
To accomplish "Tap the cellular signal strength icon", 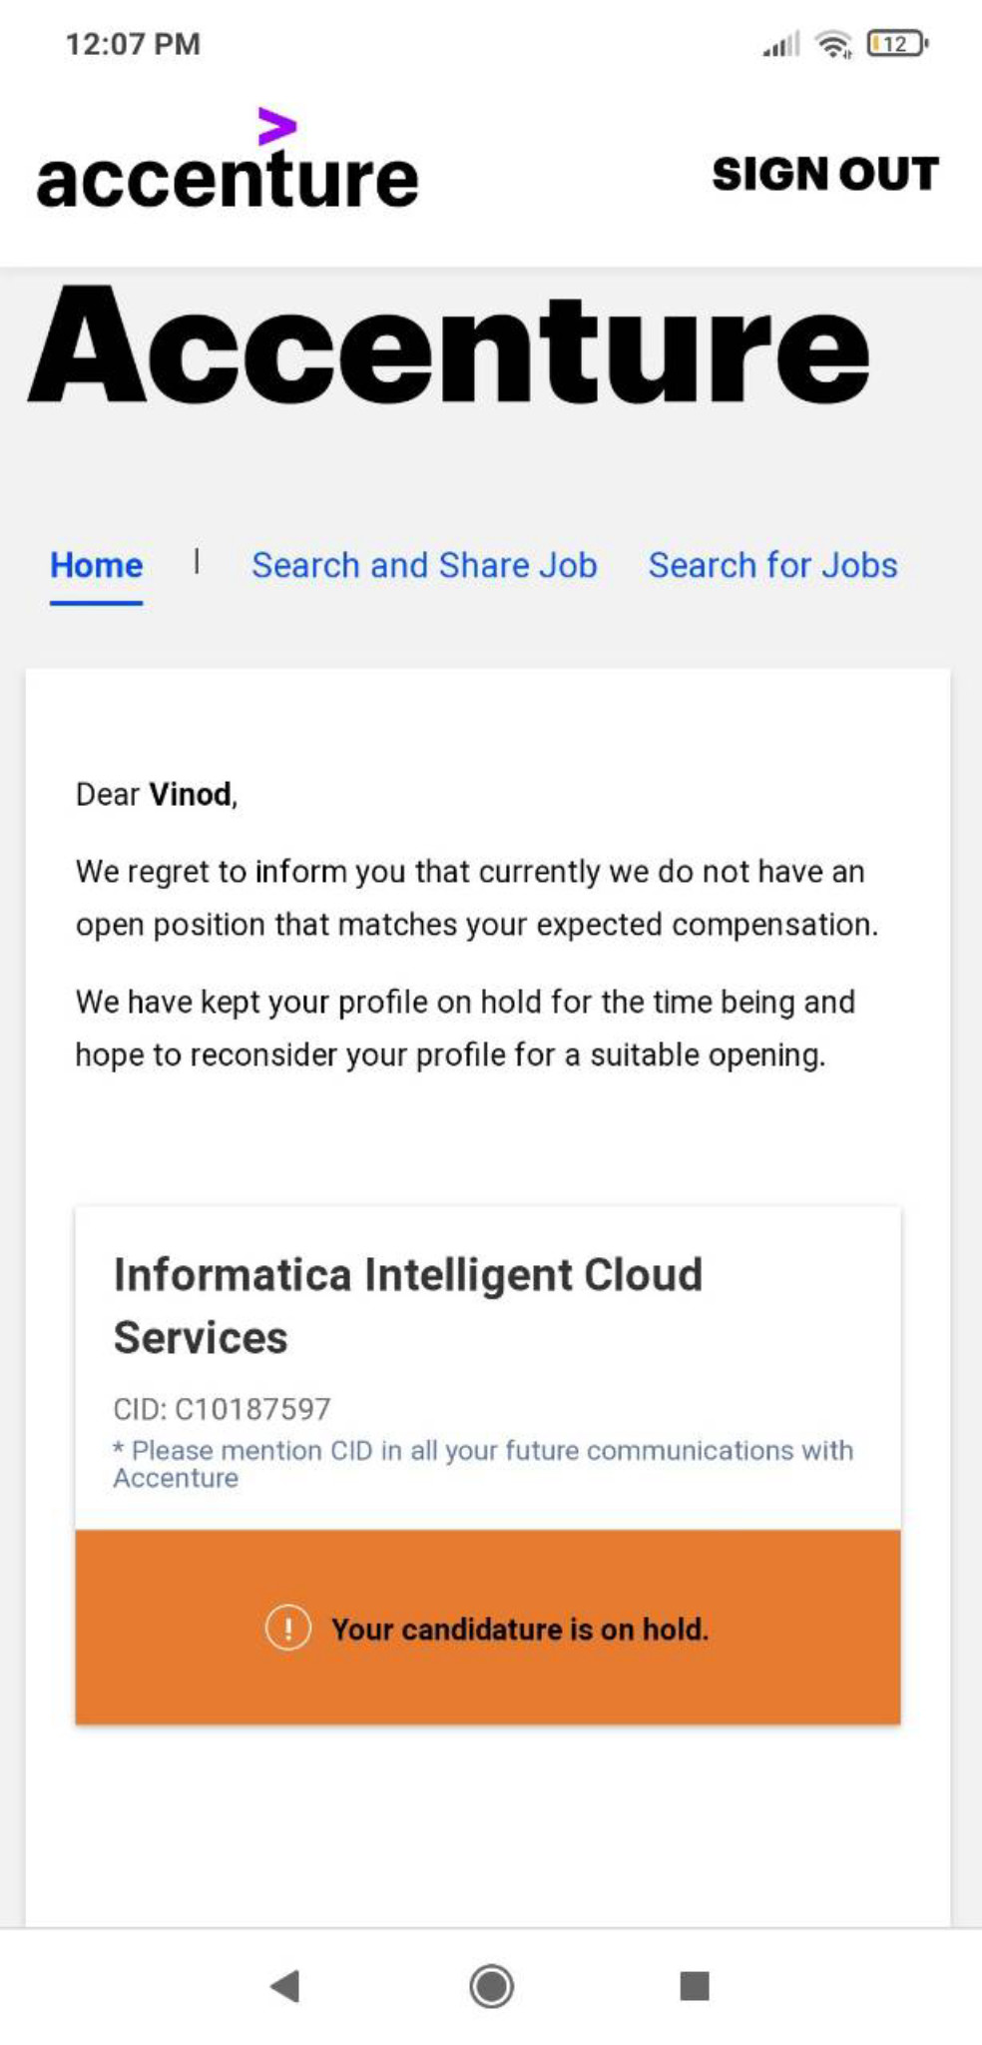I will pos(781,45).
